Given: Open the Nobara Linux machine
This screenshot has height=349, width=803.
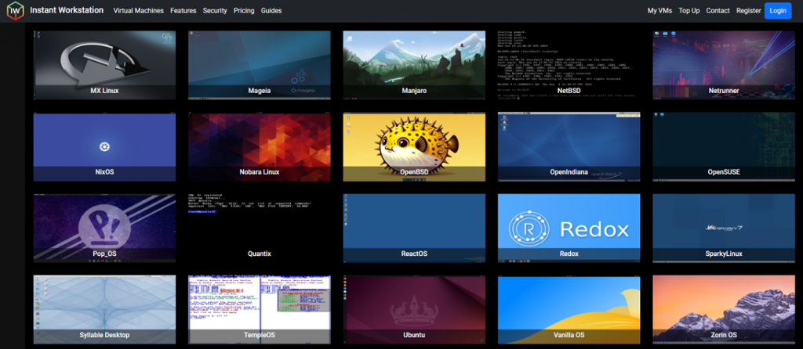Looking at the screenshot, I should pyautogui.click(x=259, y=147).
